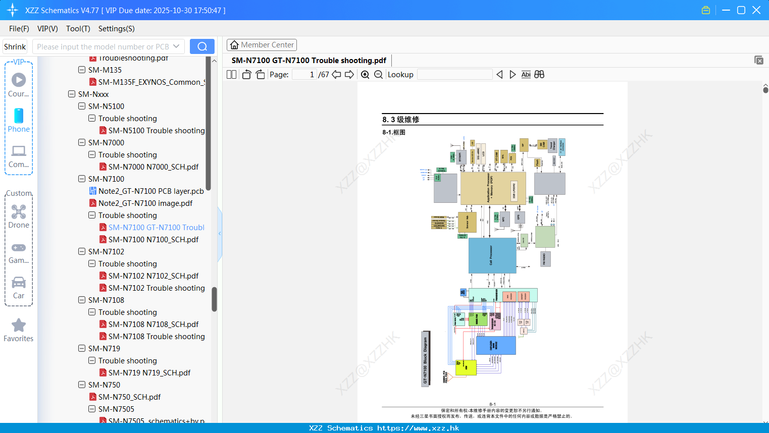Zoom out of the PDF
Screen dimensions: 769x433
click(x=378, y=75)
